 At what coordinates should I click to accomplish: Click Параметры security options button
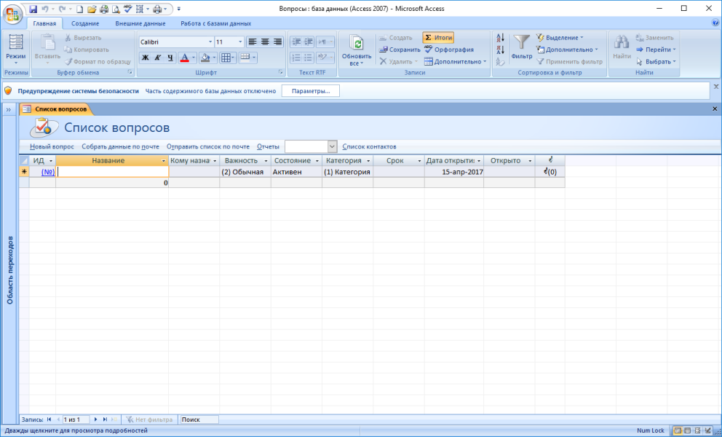pos(311,91)
